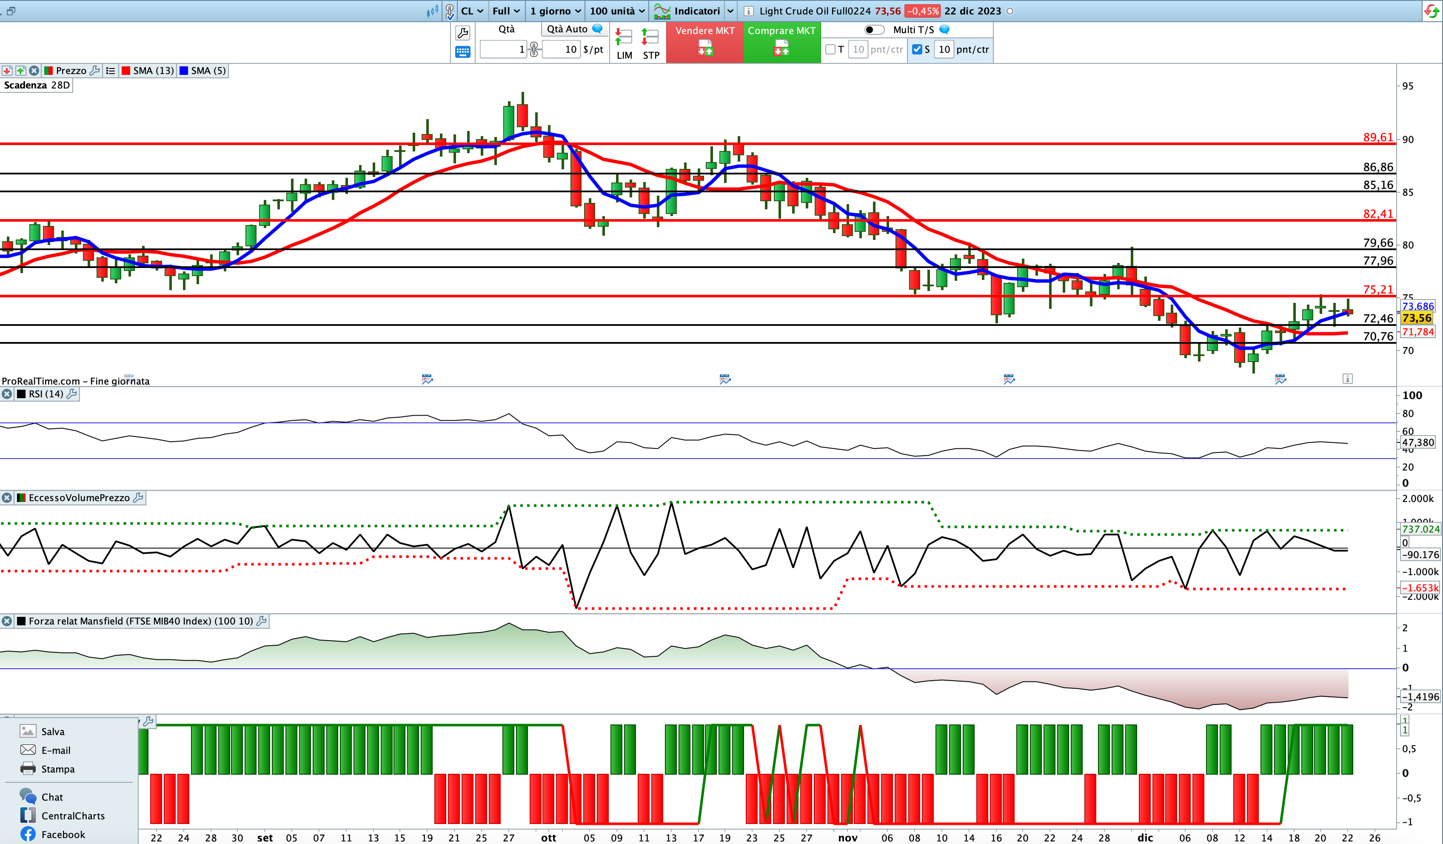Click the -0,45% change badge

coord(922,11)
